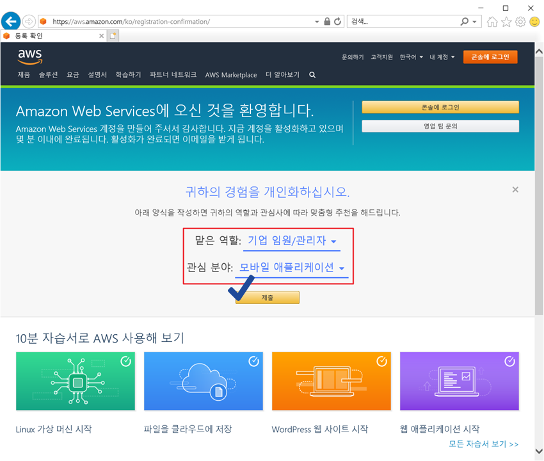Click the site favicon in address bar
The width and height of the screenshot is (544, 461).
43,22
